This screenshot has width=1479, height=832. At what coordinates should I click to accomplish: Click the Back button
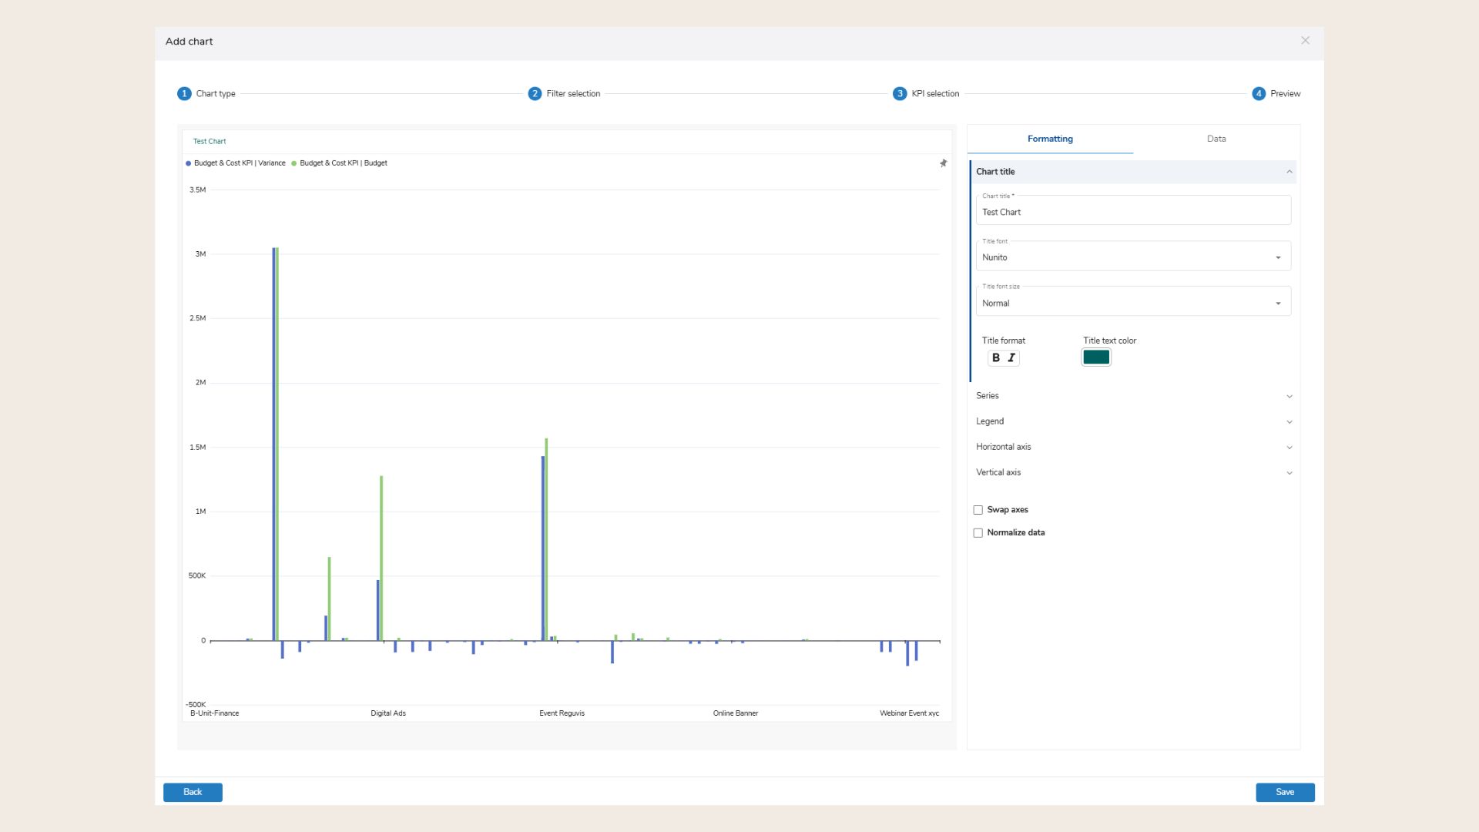point(193,792)
